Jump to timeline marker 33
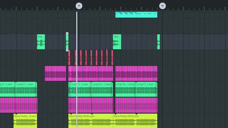This screenshot has width=228, height=128. tap(79, 6)
